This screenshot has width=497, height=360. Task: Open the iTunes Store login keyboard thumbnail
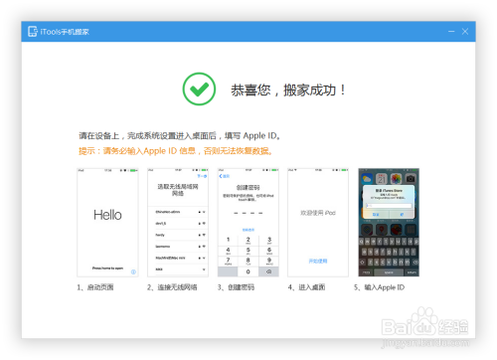[389, 223]
